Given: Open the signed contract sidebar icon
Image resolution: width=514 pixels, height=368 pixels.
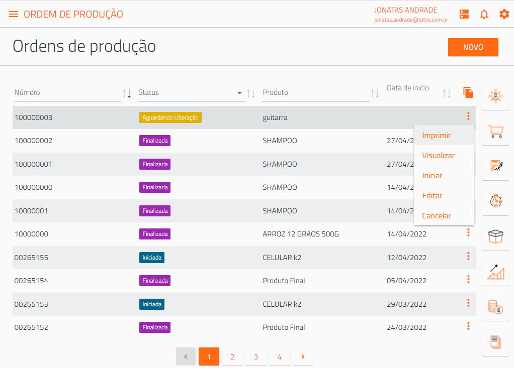Looking at the screenshot, I should pos(495,166).
